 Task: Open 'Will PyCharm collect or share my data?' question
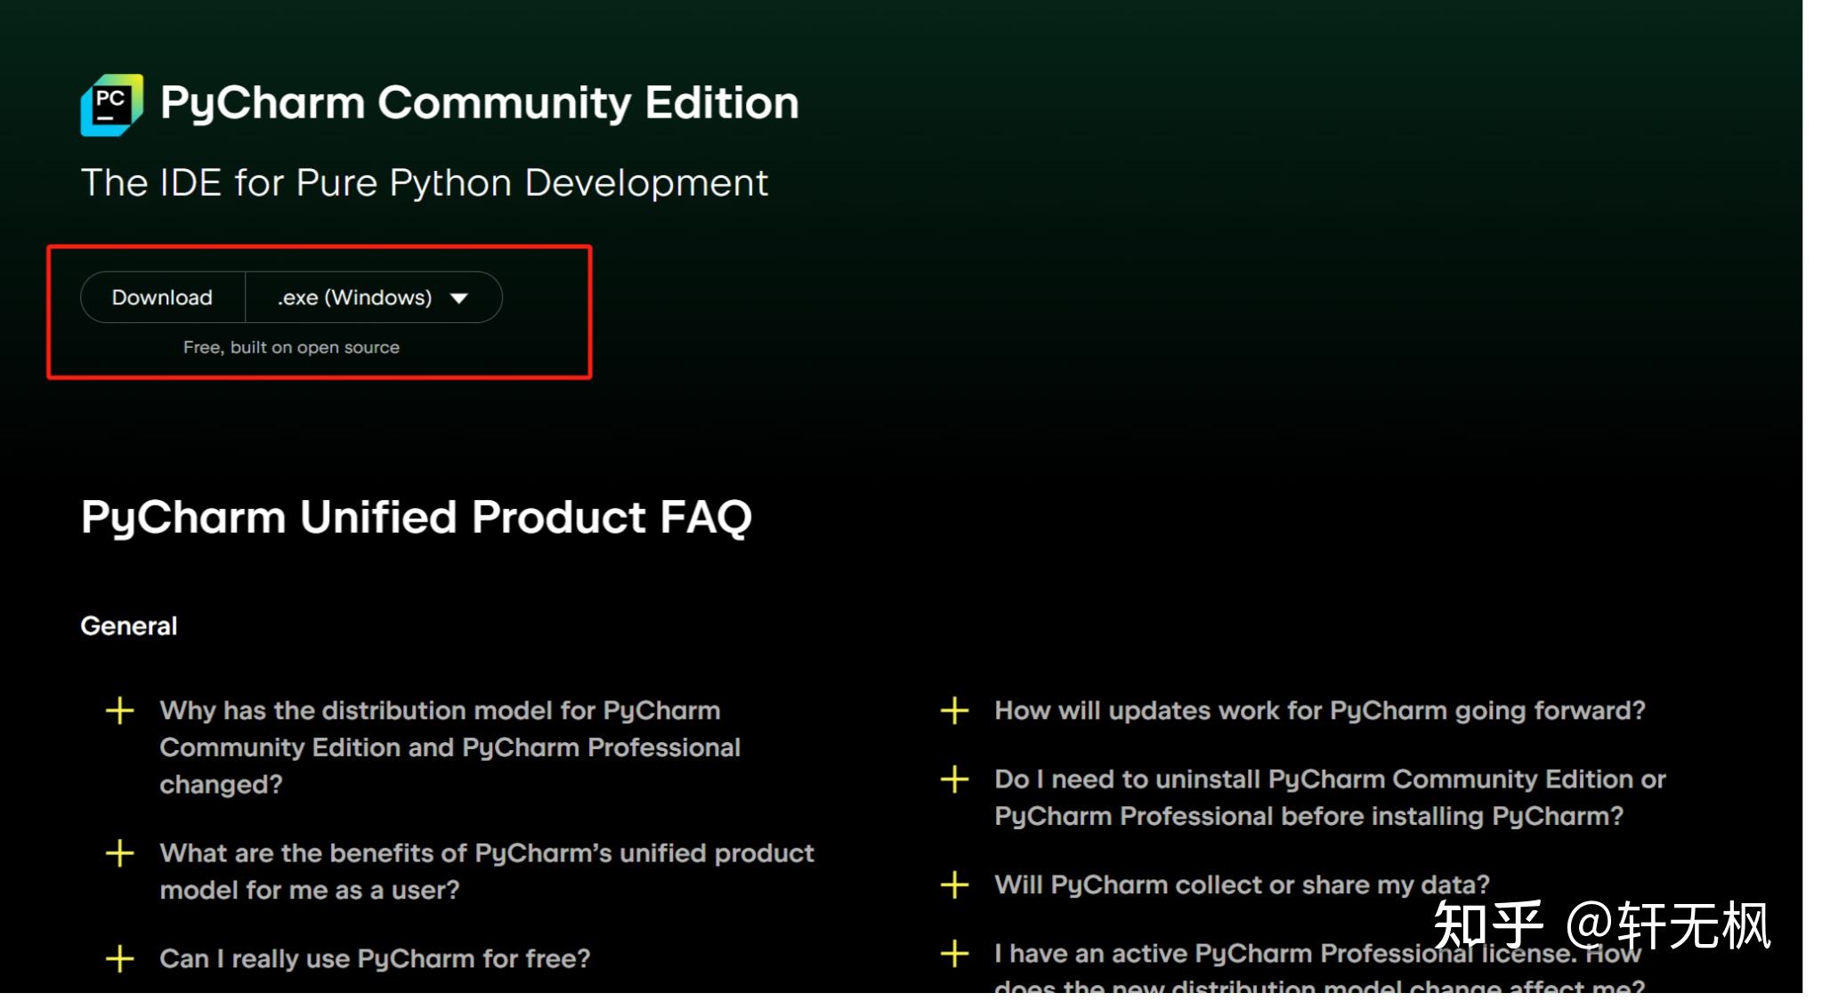[x=1241, y=885]
